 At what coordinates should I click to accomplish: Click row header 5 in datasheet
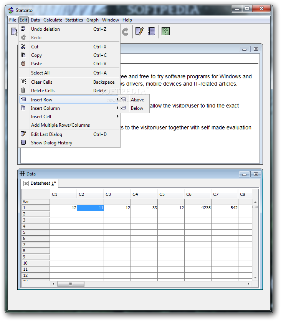pyautogui.click(x=36, y=232)
